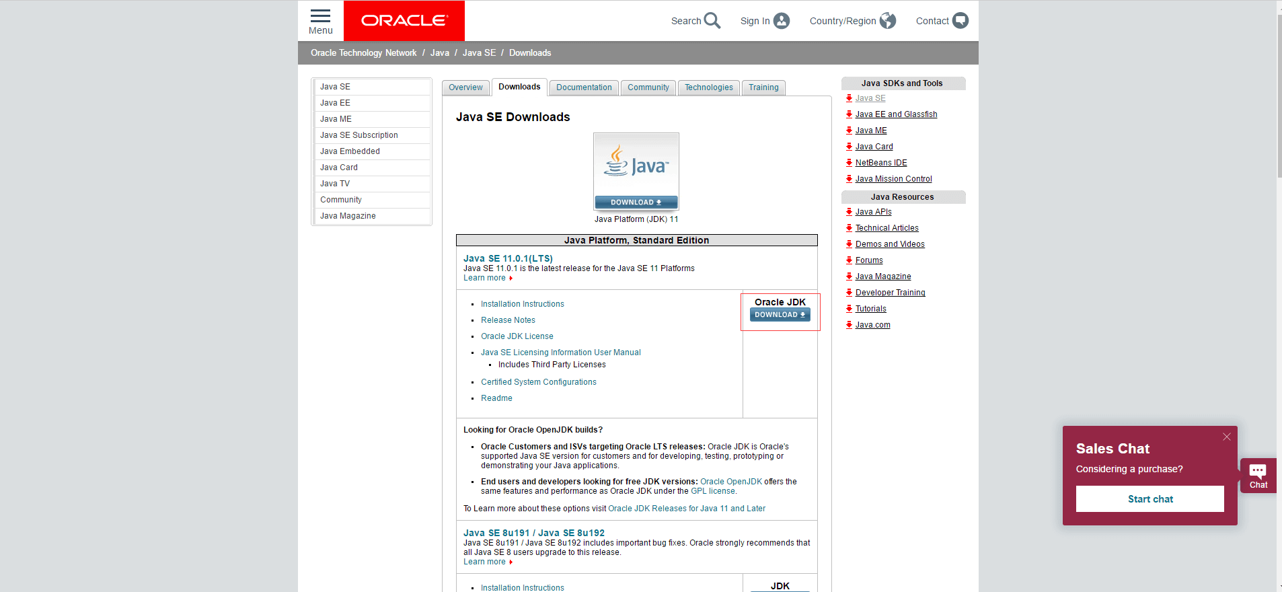Select the Downloads tab

[519, 87]
